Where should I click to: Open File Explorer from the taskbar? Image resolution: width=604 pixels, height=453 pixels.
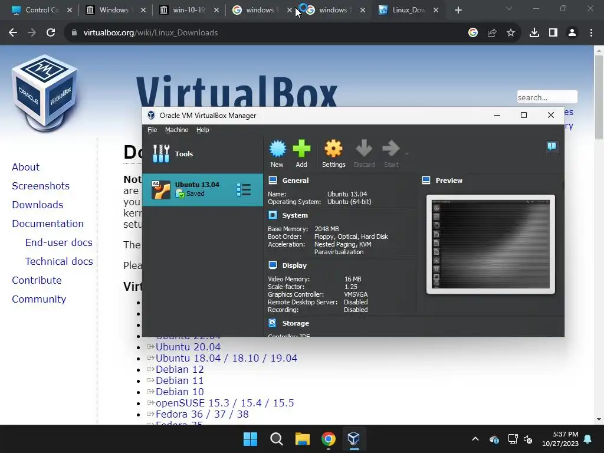click(303, 439)
